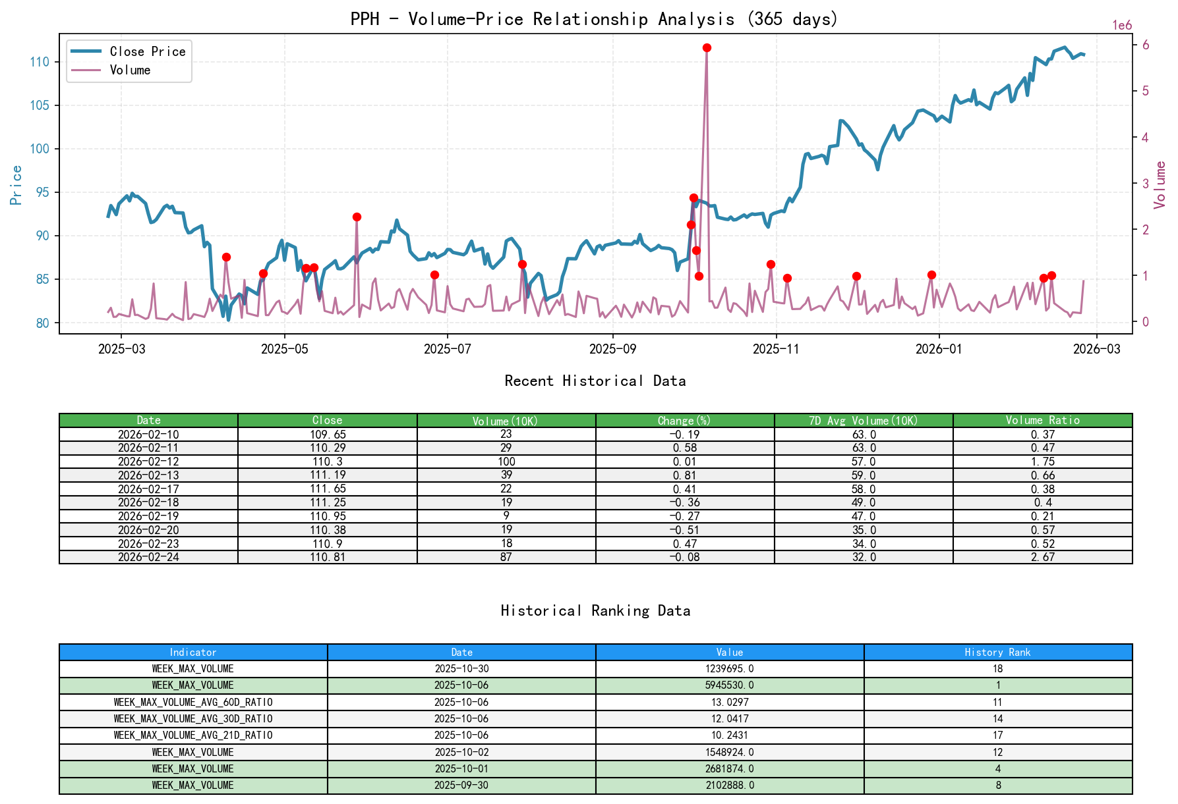Select the highest volume spike red marker
The image size is (1178, 804).
(706, 47)
